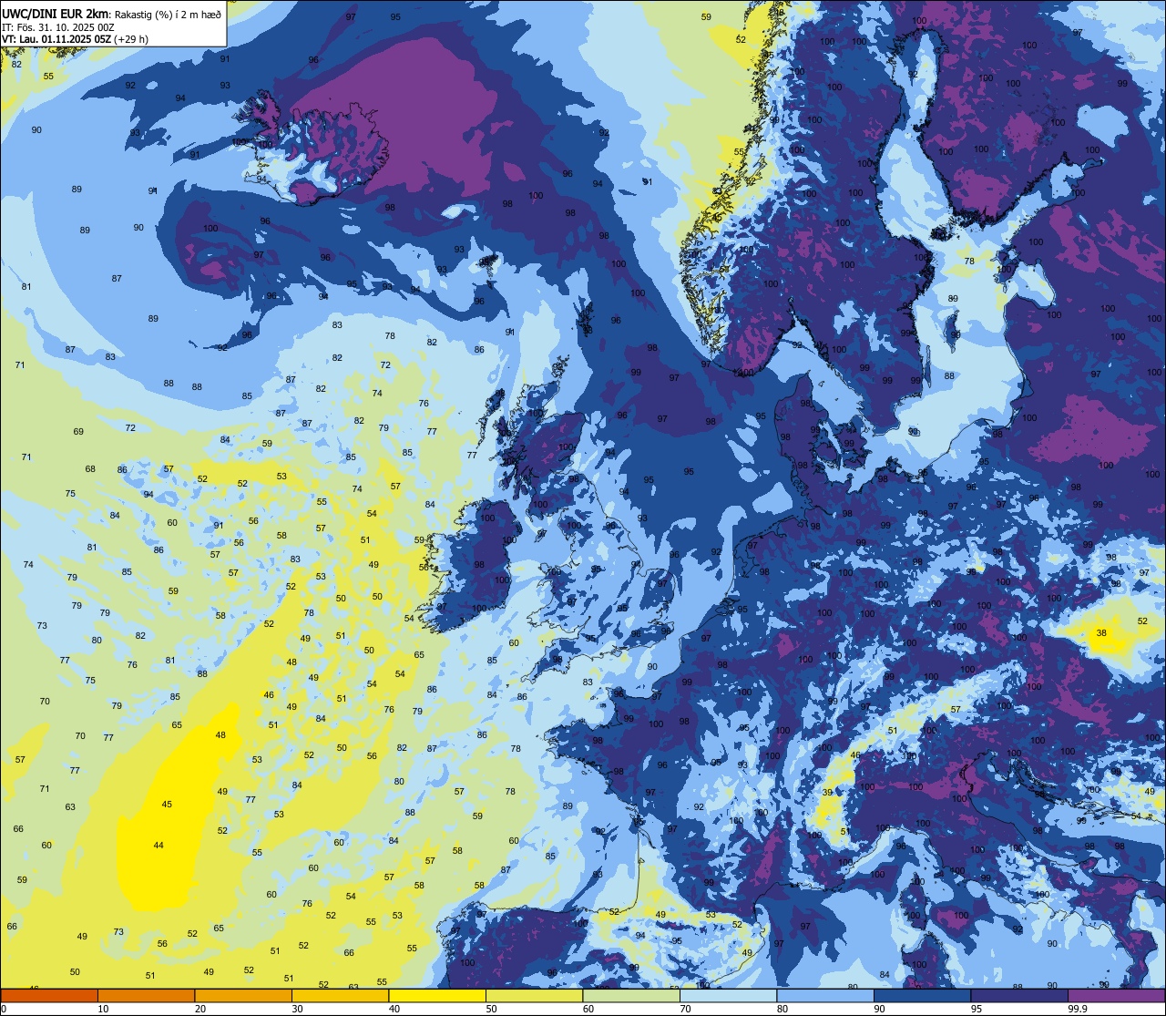1166x1016 pixels.
Task: Click the purple above-99.9% legend segment
Action: pos(1116,995)
